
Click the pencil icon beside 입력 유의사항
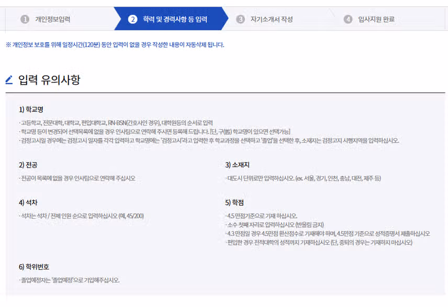click(x=9, y=79)
